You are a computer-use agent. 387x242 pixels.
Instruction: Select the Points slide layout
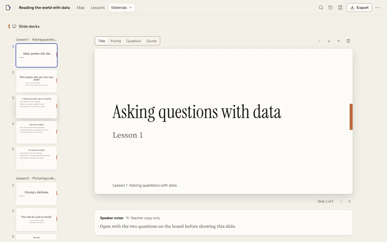(x=116, y=41)
